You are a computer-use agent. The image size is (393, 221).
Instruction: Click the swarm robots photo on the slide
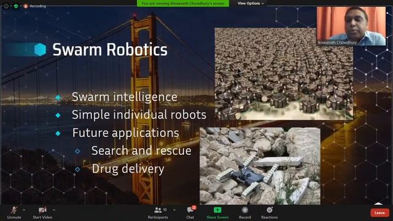click(x=284, y=74)
